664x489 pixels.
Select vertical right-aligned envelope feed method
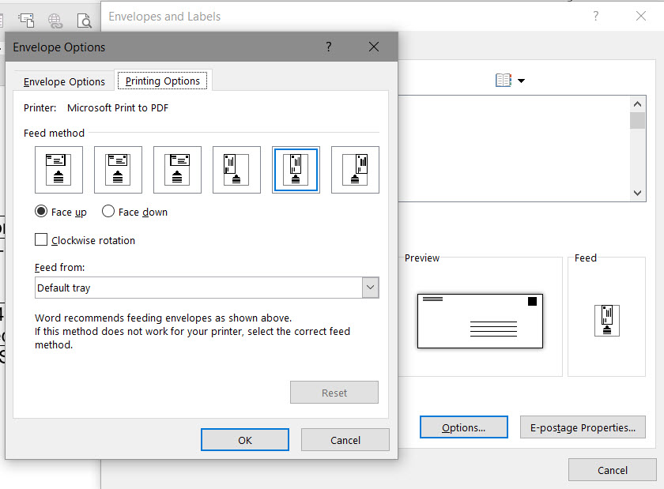click(x=355, y=170)
